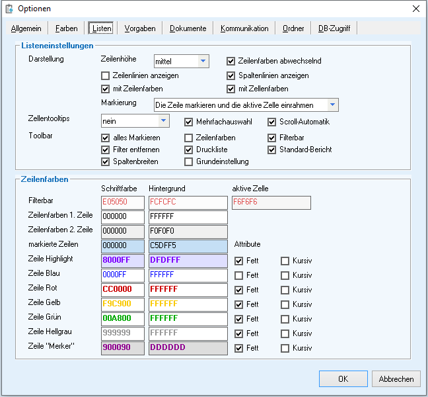Click Filterbar Schriftfarbe field E05050
Screen dimensions: 428x397
(x=122, y=202)
